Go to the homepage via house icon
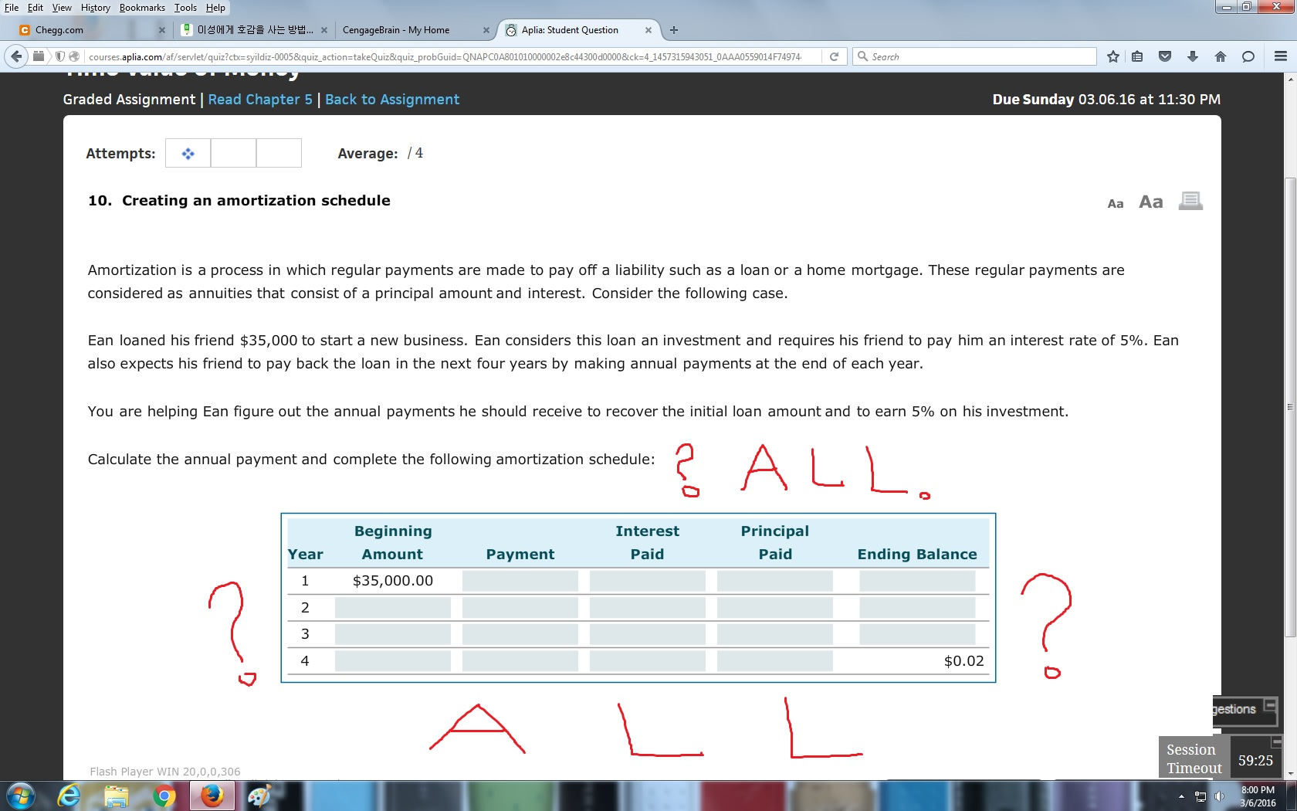Image resolution: width=1297 pixels, height=811 pixels. pyautogui.click(x=1221, y=56)
